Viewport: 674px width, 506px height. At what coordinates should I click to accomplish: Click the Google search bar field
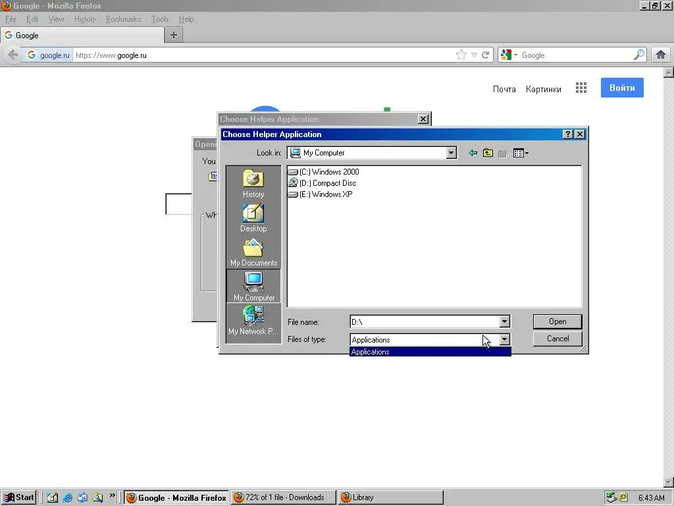tap(576, 55)
